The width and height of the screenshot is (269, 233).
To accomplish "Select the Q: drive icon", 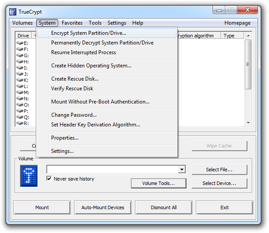I will point(20,117).
